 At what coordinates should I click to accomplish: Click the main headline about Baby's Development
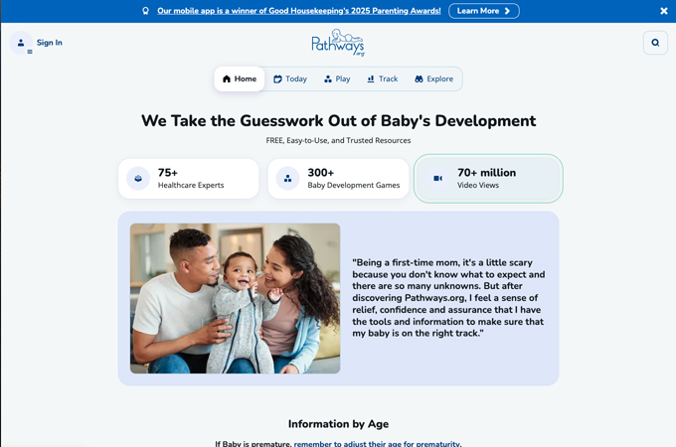pos(338,120)
